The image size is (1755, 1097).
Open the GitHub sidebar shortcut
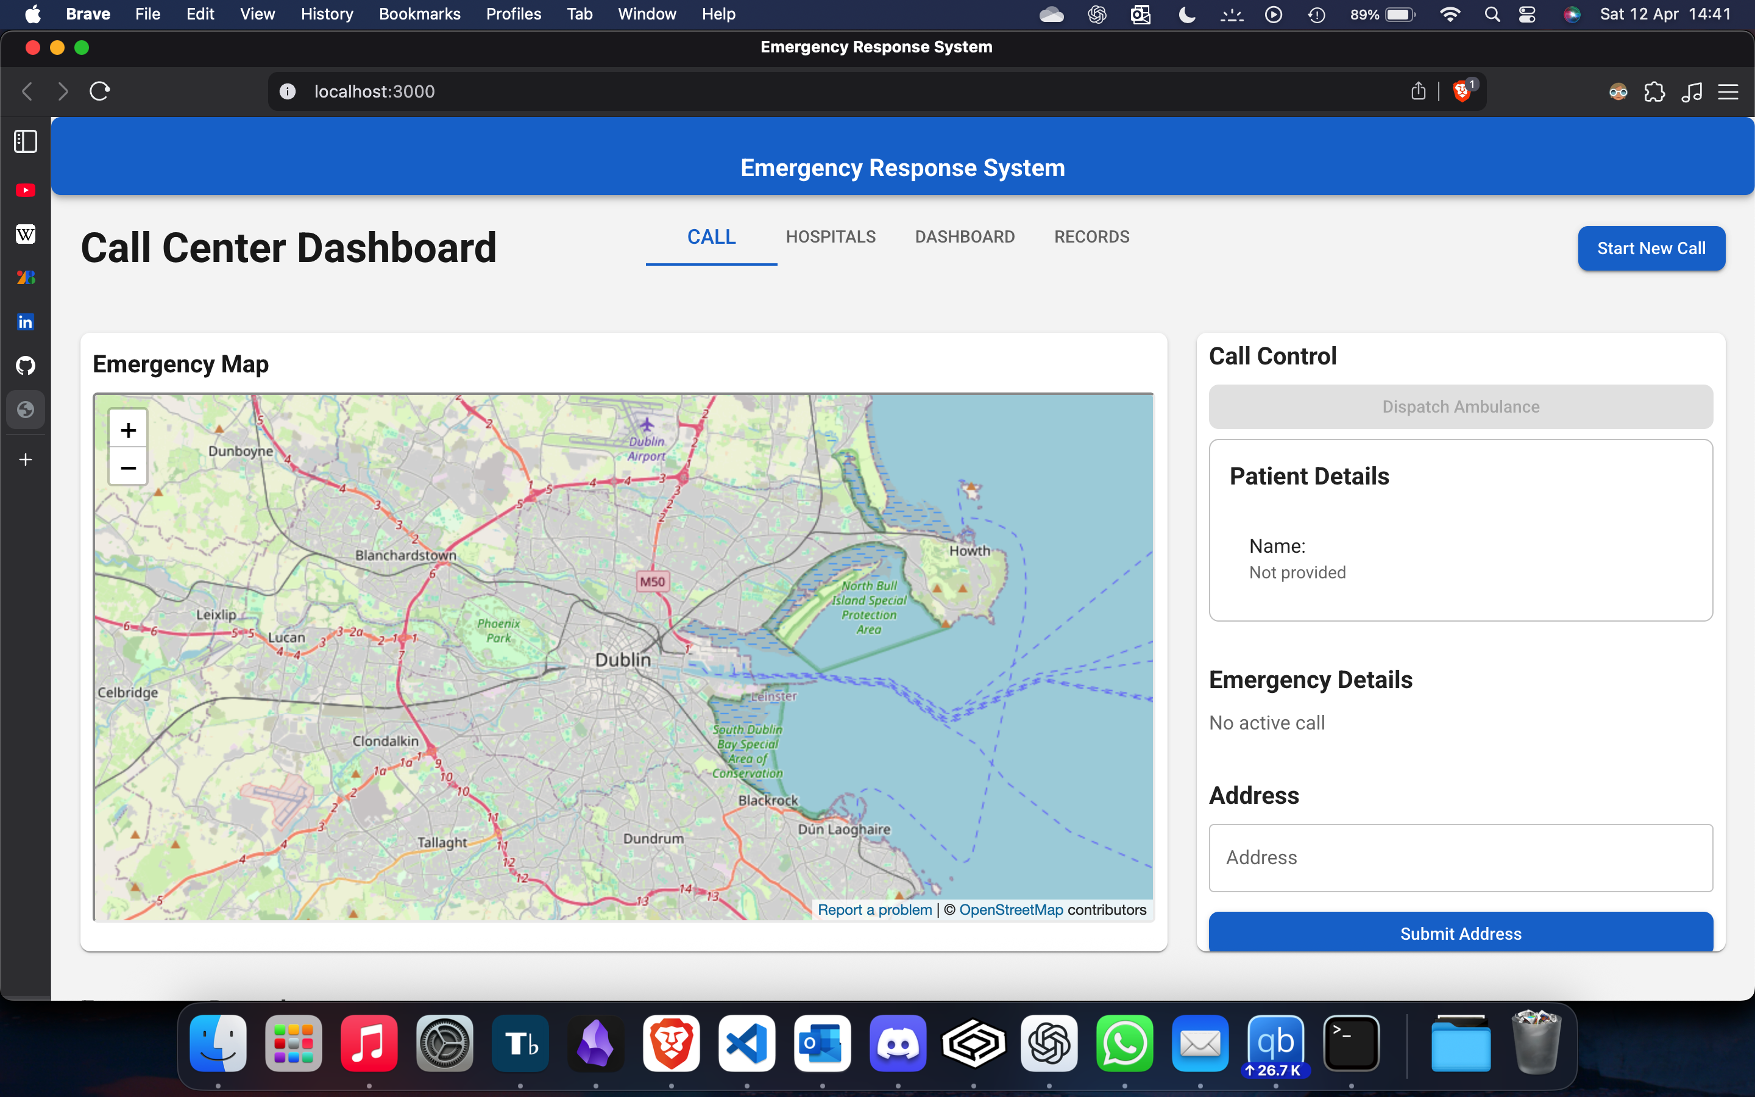[x=26, y=366]
